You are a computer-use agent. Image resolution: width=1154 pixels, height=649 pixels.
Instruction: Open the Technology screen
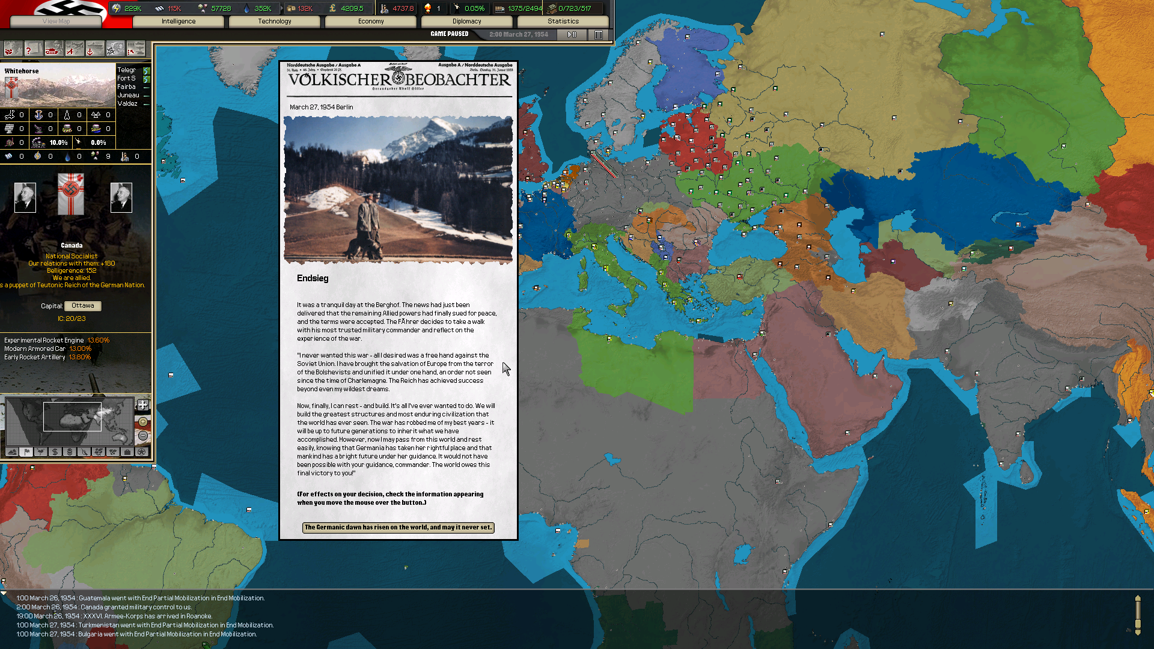tap(275, 22)
